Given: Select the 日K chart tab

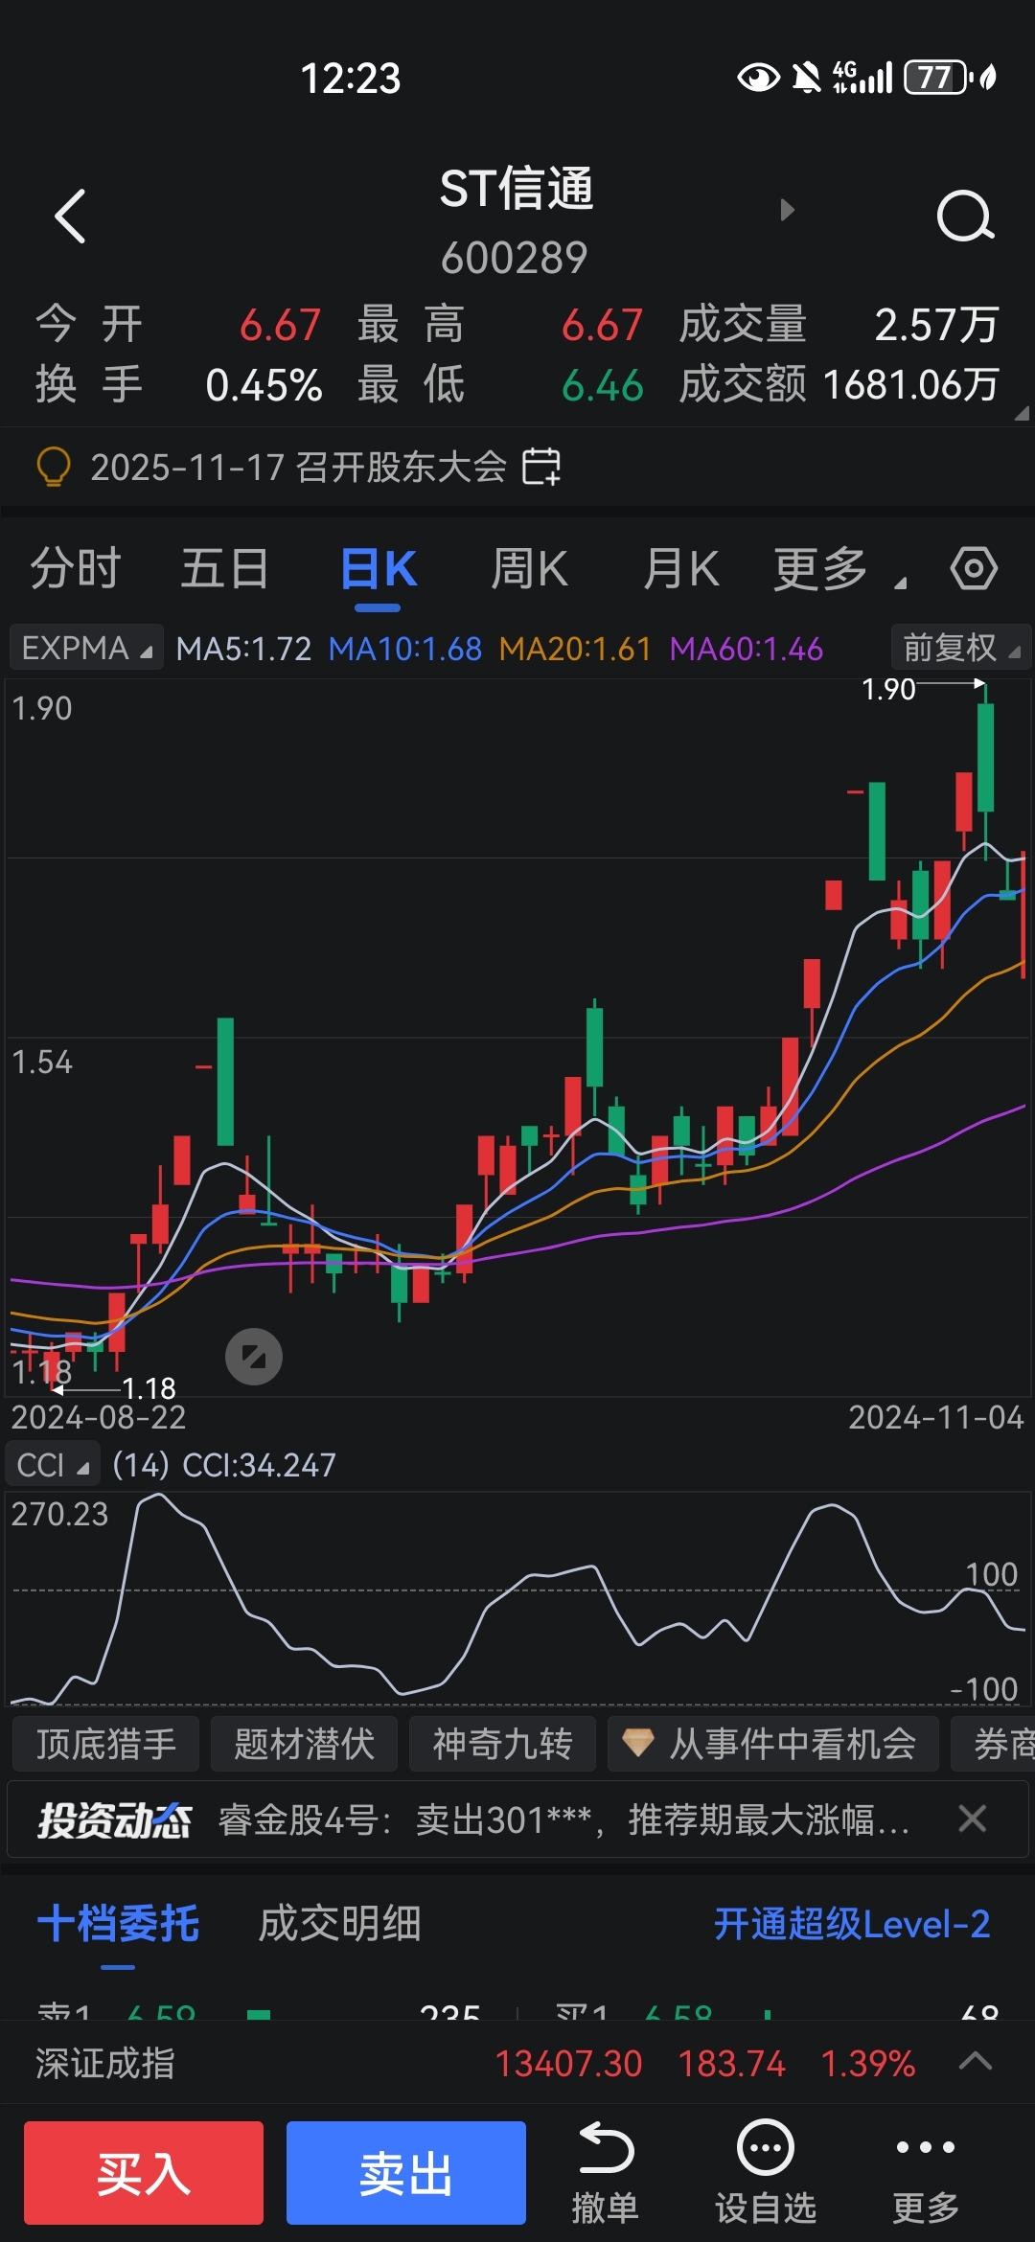Looking at the screenshot, I should coord(379,569).
